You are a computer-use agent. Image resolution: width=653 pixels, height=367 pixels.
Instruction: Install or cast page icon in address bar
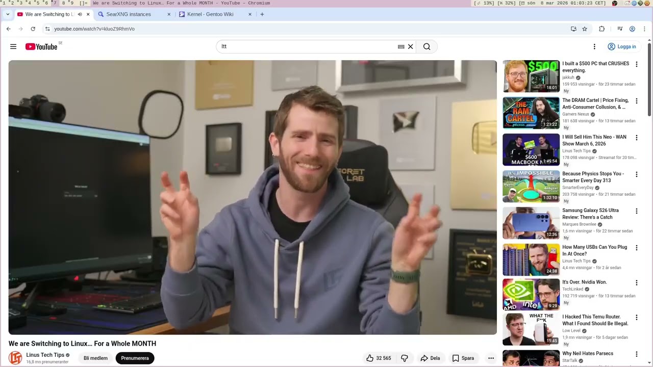[x=573, y=29]
